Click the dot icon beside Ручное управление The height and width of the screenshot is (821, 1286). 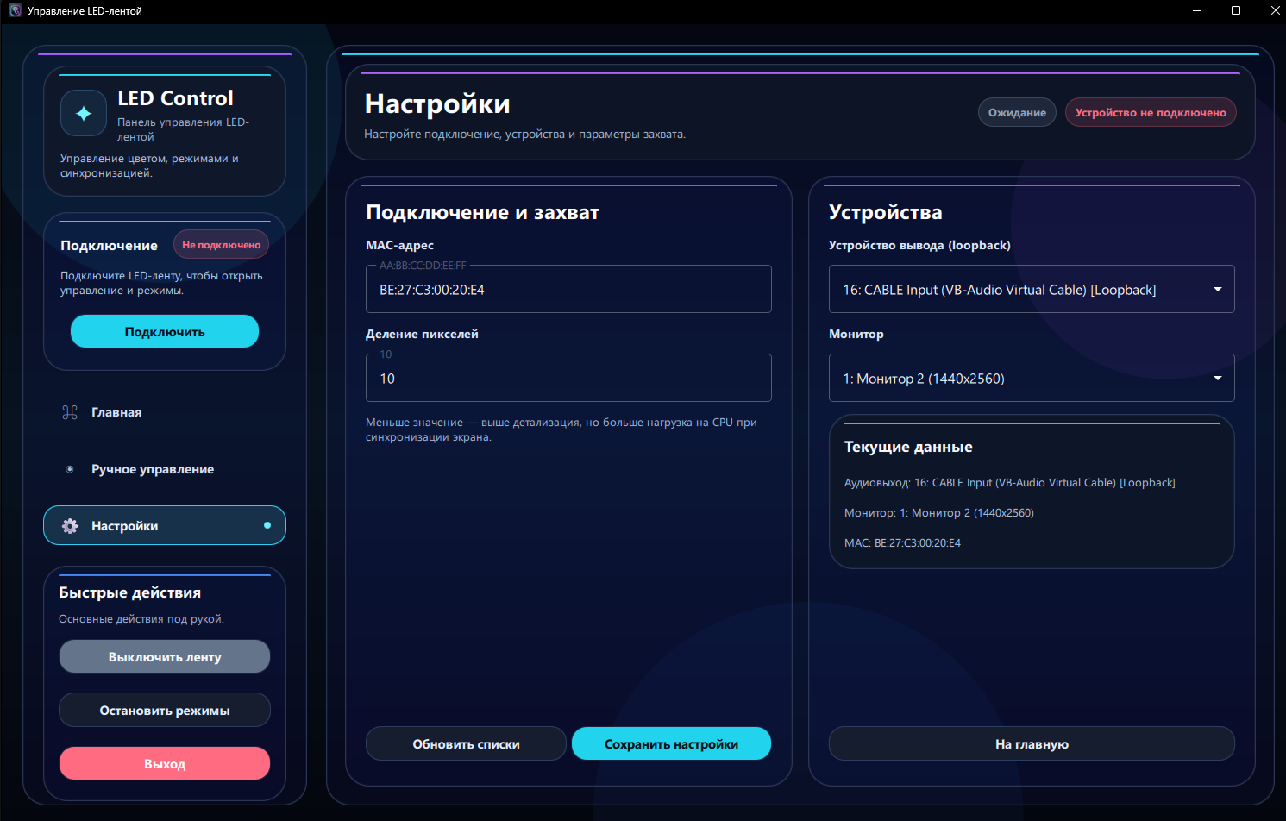click(70, 469)
